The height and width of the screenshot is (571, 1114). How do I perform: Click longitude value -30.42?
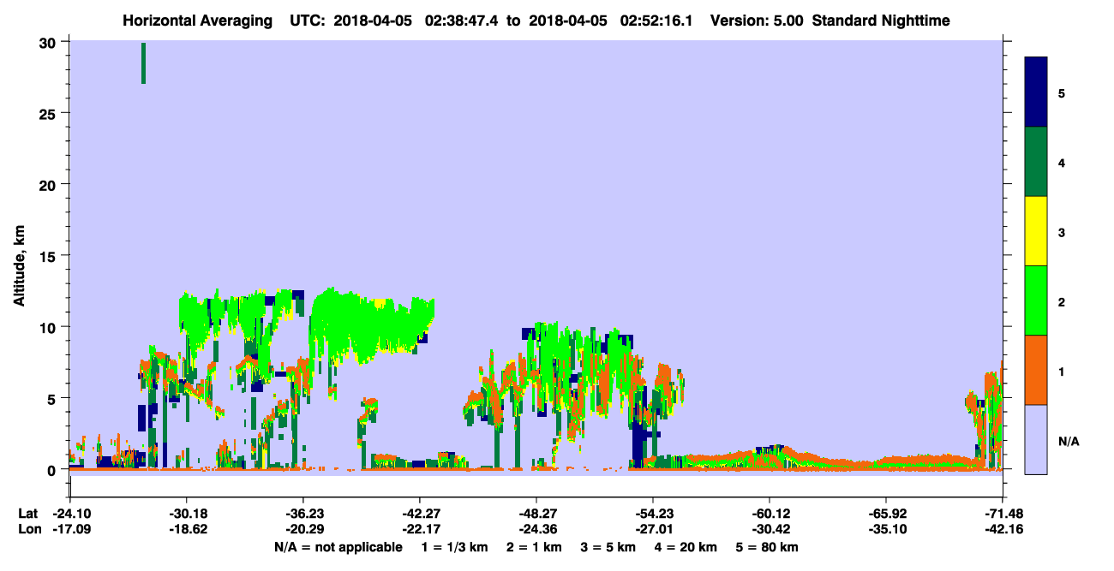(769, 530)
